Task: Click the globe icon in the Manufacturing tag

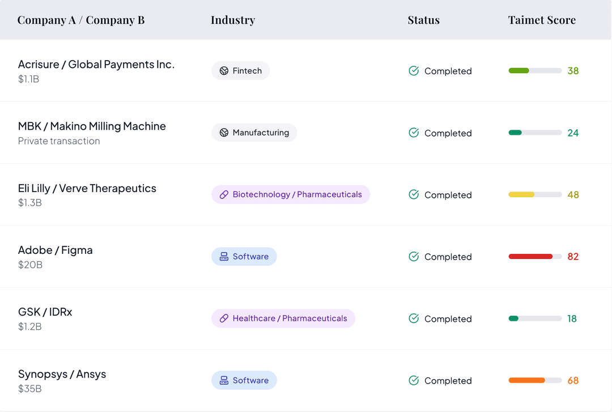Action: click(x=223, y=132)
